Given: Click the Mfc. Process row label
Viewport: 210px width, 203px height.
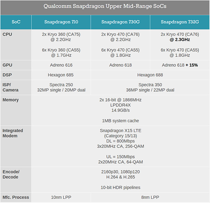Looking at the screenshot, I should coord(16,197).
